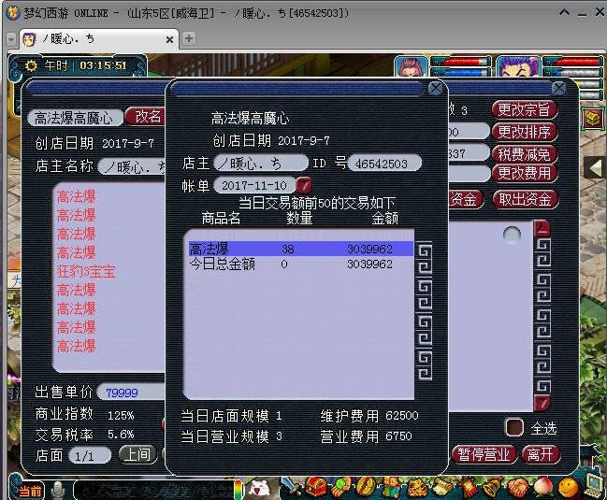Click the chat input level color bar
This screenshot has height=500, width=607.
(x=238, y=490)
